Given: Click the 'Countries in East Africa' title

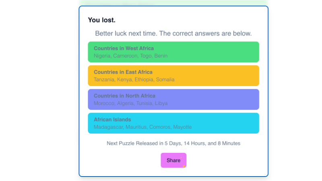Looking at the screenshot, I should [123, 72].
